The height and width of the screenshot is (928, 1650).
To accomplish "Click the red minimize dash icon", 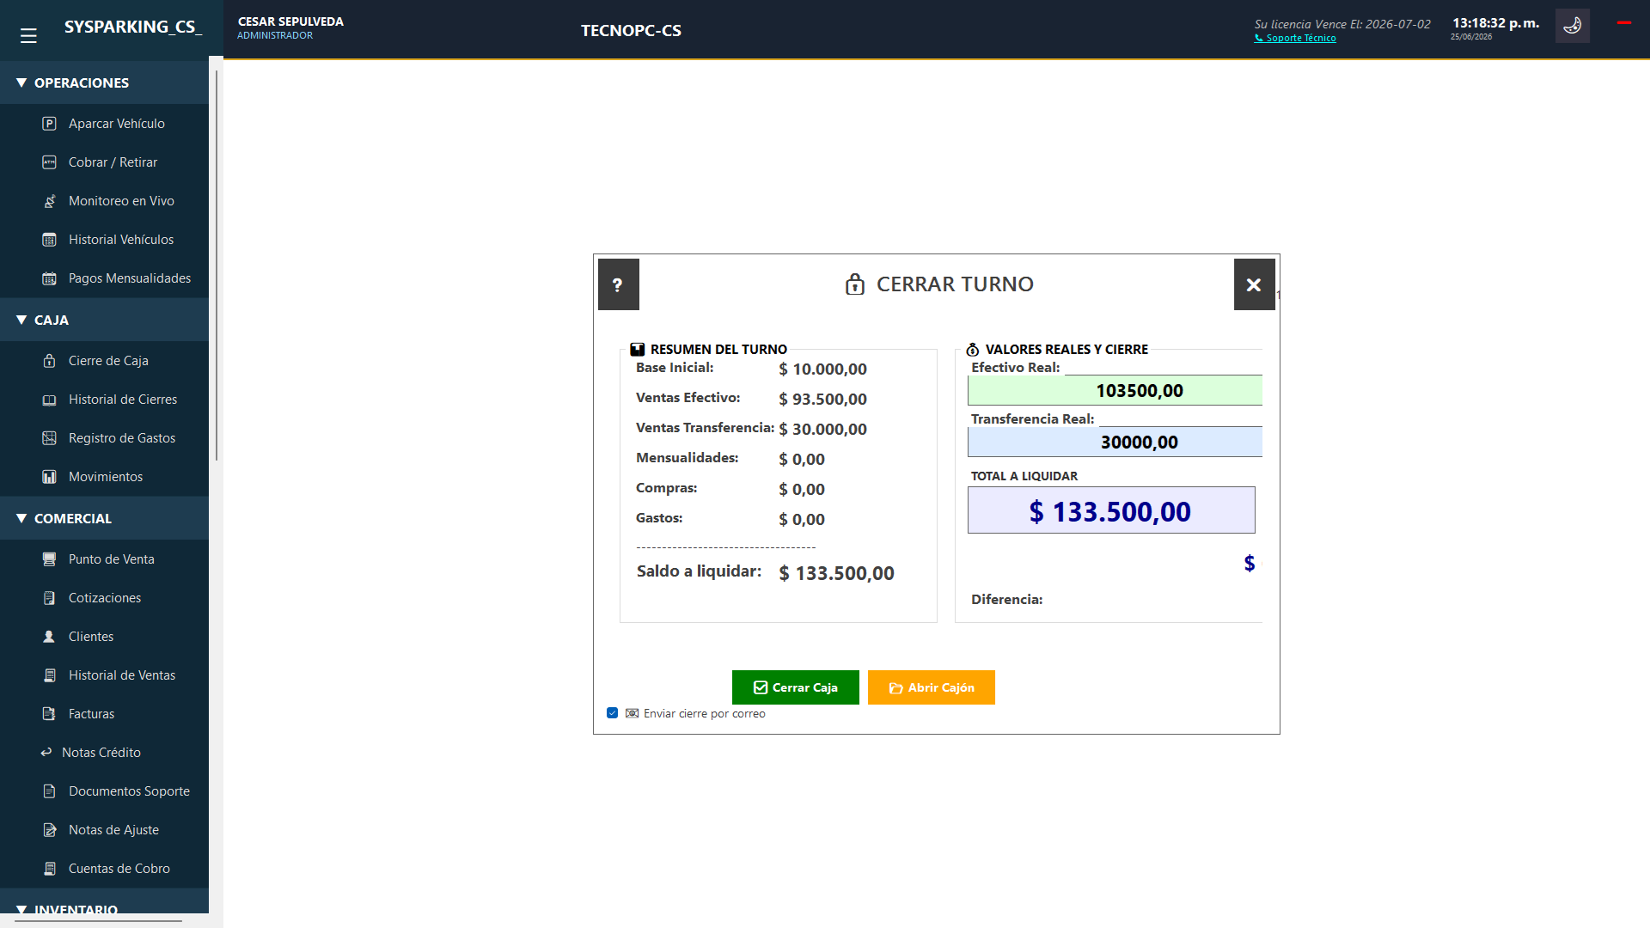I will coord(1624,22).
